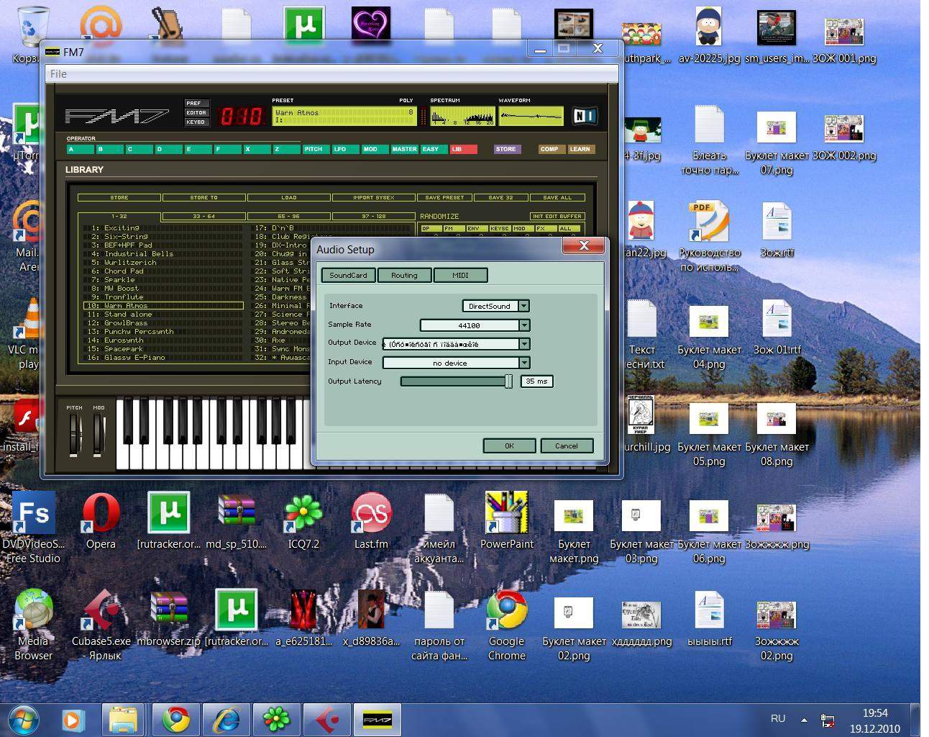Click the 35 ms latency value field
This screenshot has height=737, width=929.
(536, 381)
